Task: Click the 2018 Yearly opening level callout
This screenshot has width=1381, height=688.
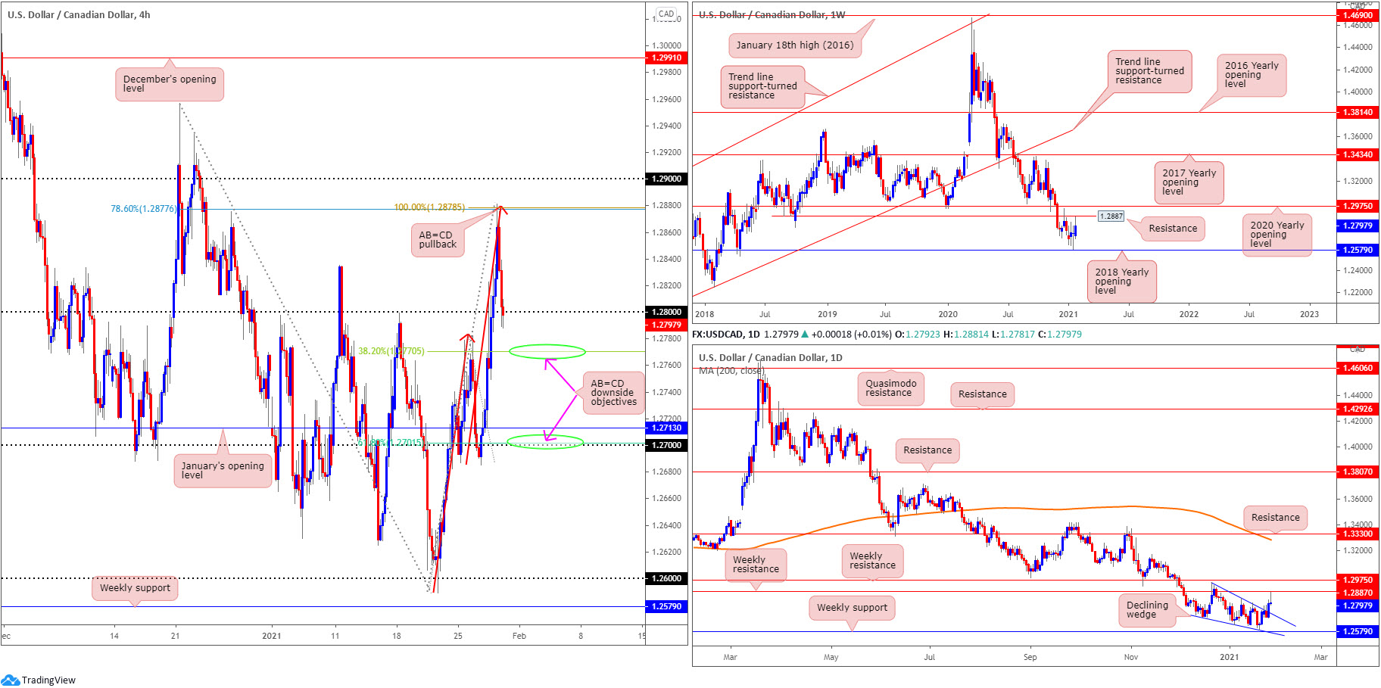Action: coord(1122,282)
